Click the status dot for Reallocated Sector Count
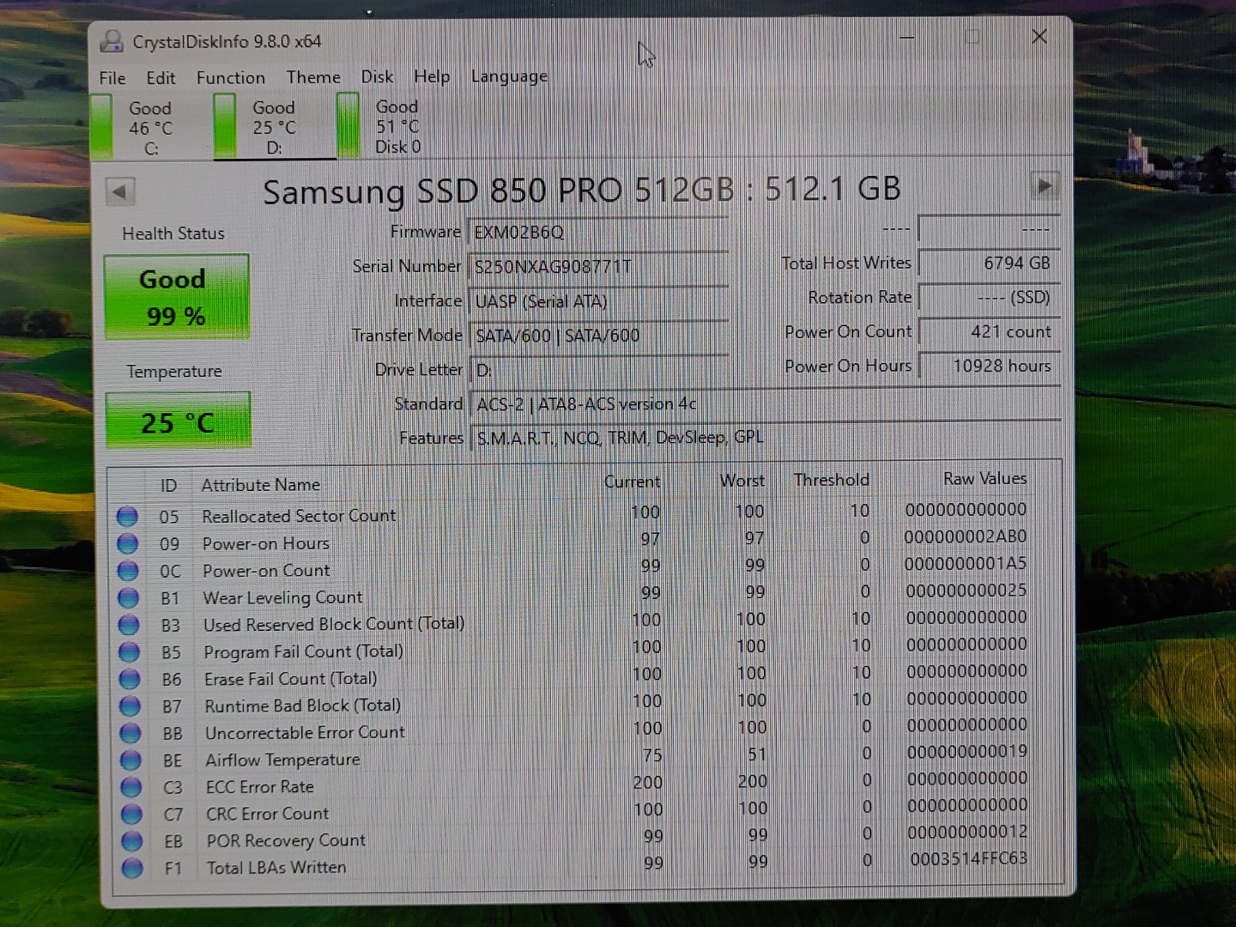Image resolution: width=1236 pixels, height=927 pixels. pyautogui.click(x=127, y=516)
